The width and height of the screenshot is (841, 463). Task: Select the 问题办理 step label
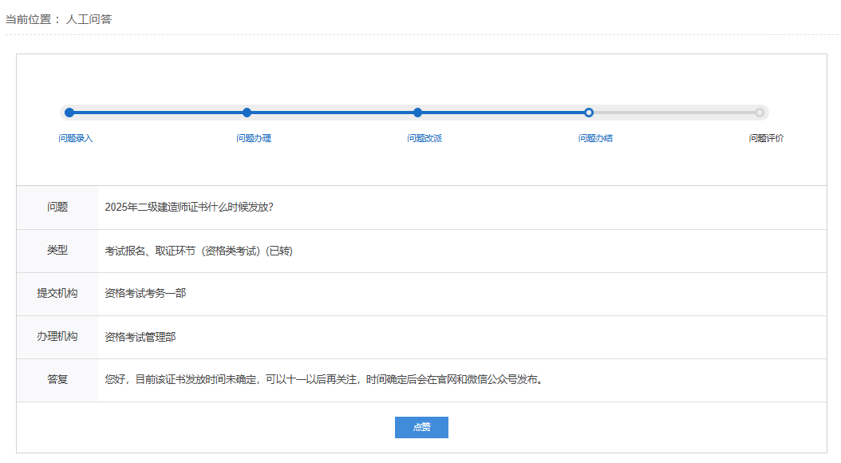254,138
